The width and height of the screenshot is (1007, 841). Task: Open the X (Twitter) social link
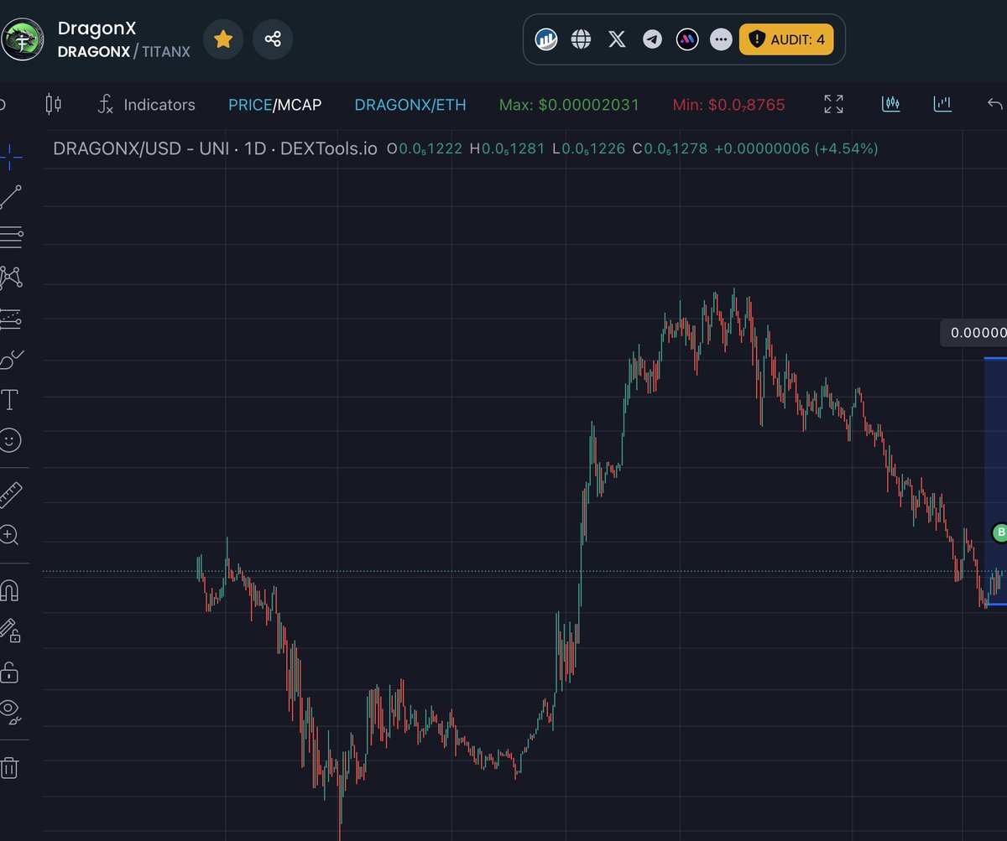pos(617,39)
